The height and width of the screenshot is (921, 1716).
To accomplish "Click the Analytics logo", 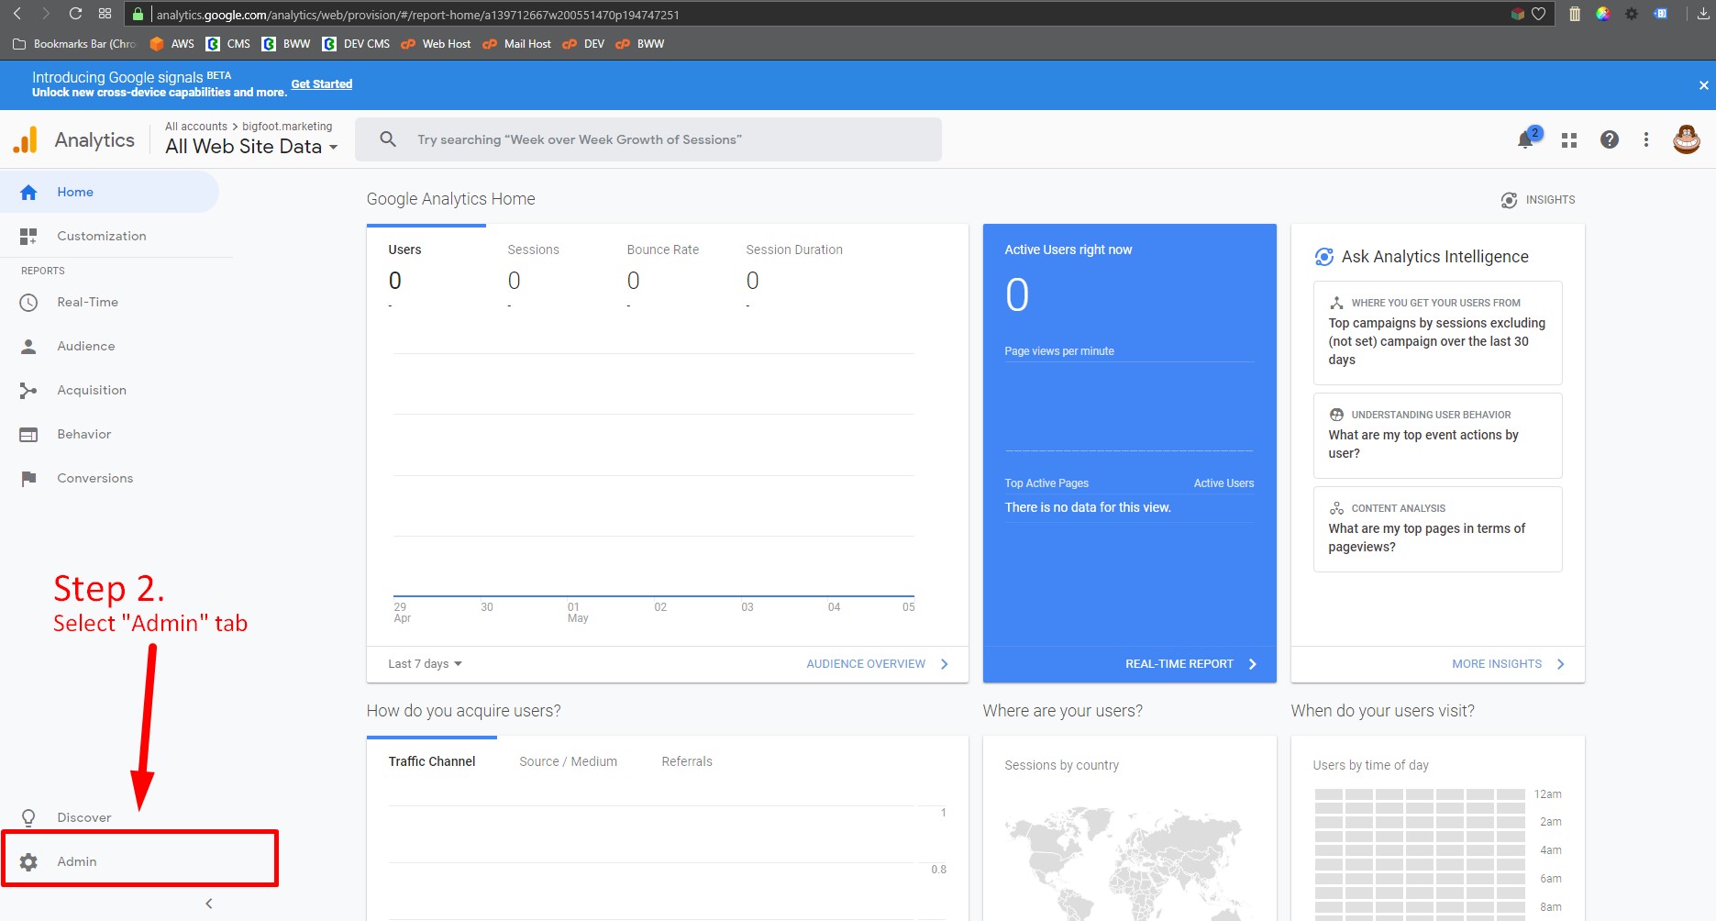I will click(x=26, y=139).
